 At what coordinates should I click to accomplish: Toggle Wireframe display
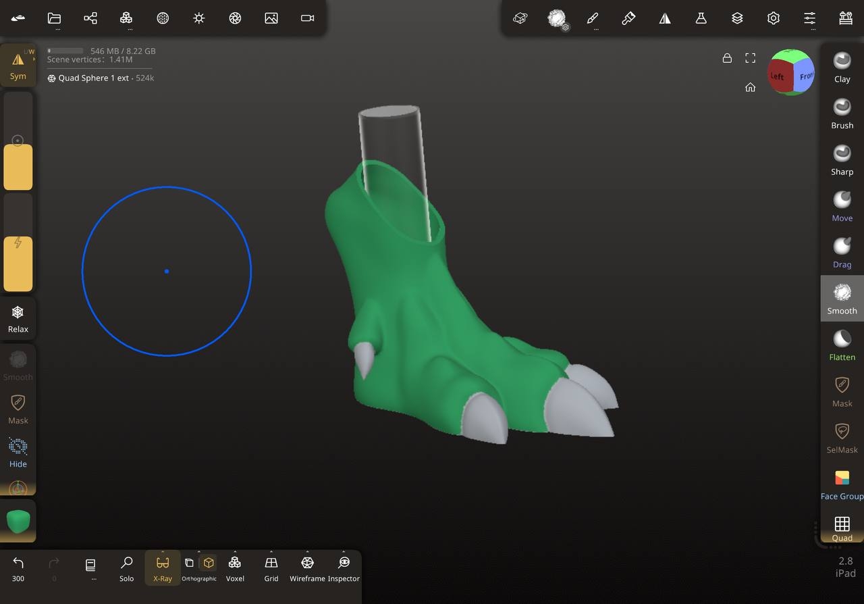pyautogui.click(x=307, y=568)
